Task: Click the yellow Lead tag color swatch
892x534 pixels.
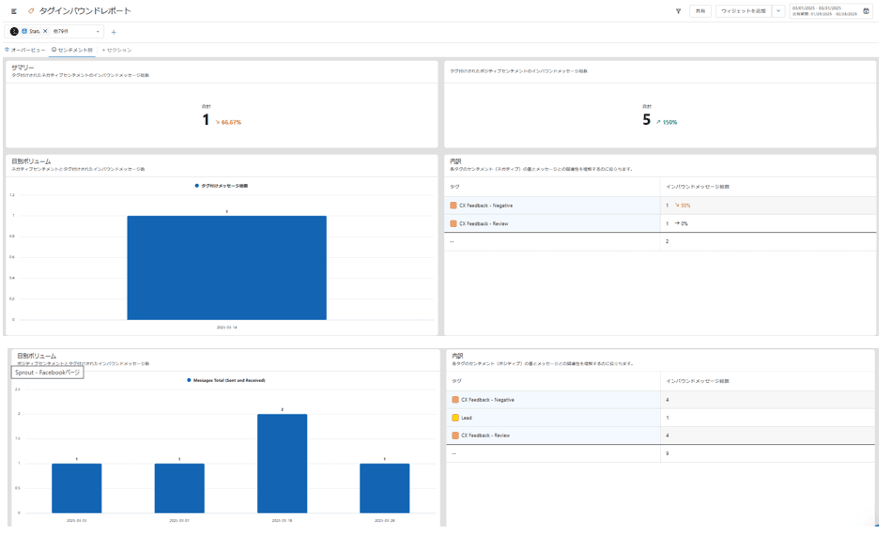Action: 454,418
